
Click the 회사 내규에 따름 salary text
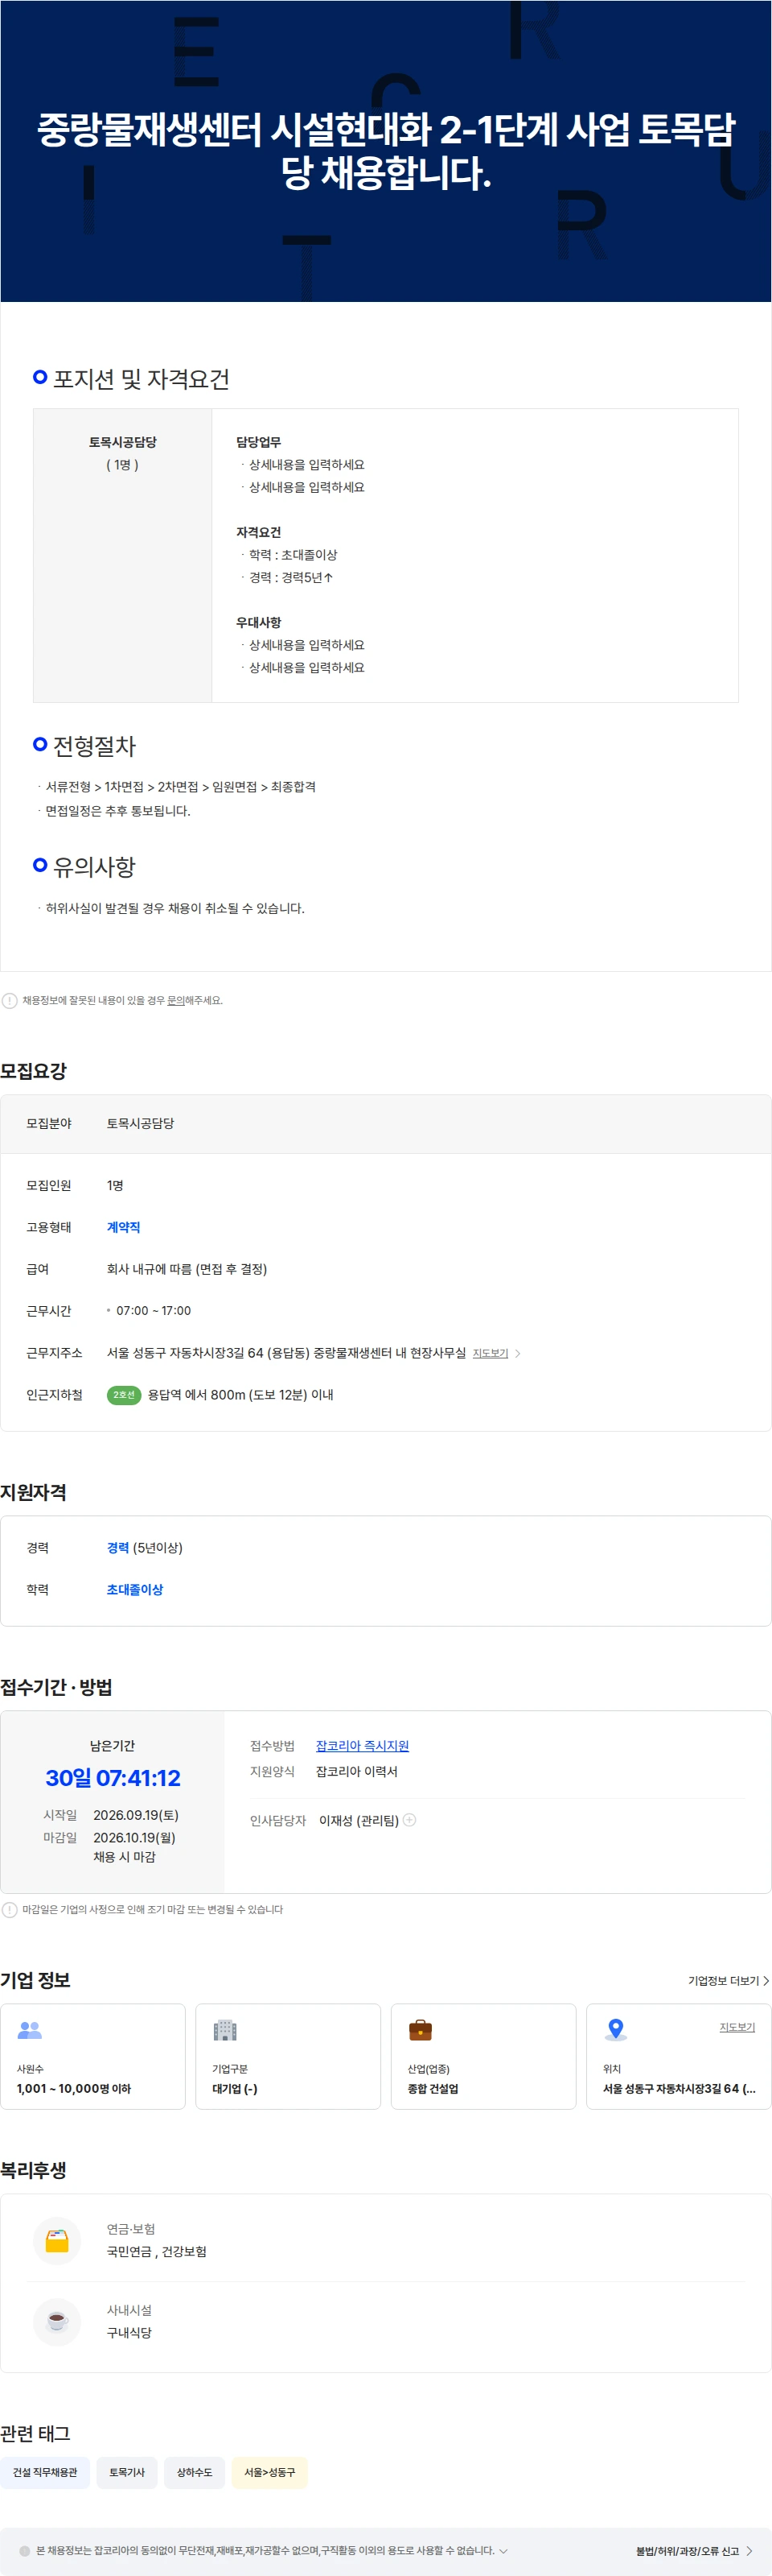(x=187, y=1269)
